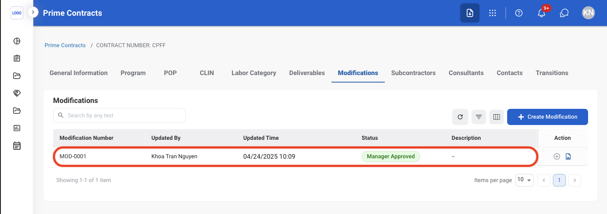The image size is (607, 214).
Task: Click the LOGO placeholder in the sidebar
Action: pyautogui.click(x=17, y=13)
